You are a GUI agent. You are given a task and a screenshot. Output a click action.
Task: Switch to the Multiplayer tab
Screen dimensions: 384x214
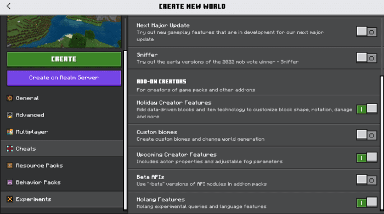click(x=62, y=132)
